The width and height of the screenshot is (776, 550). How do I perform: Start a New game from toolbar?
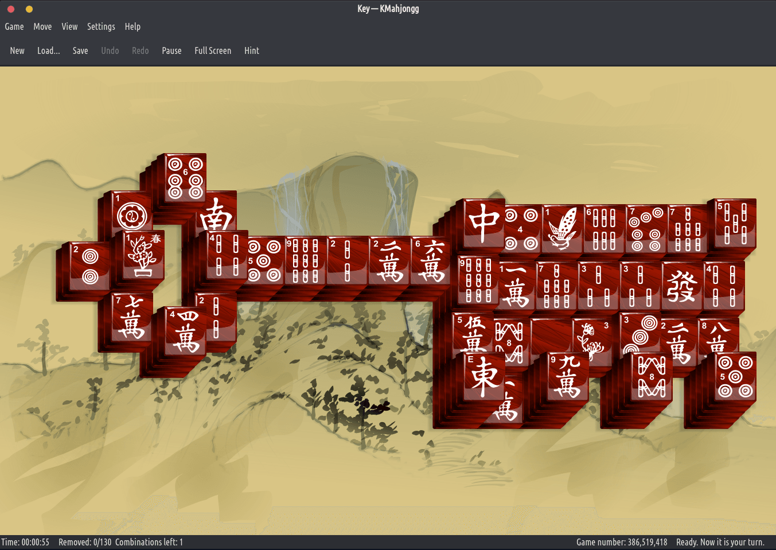[x=17, y=50]
